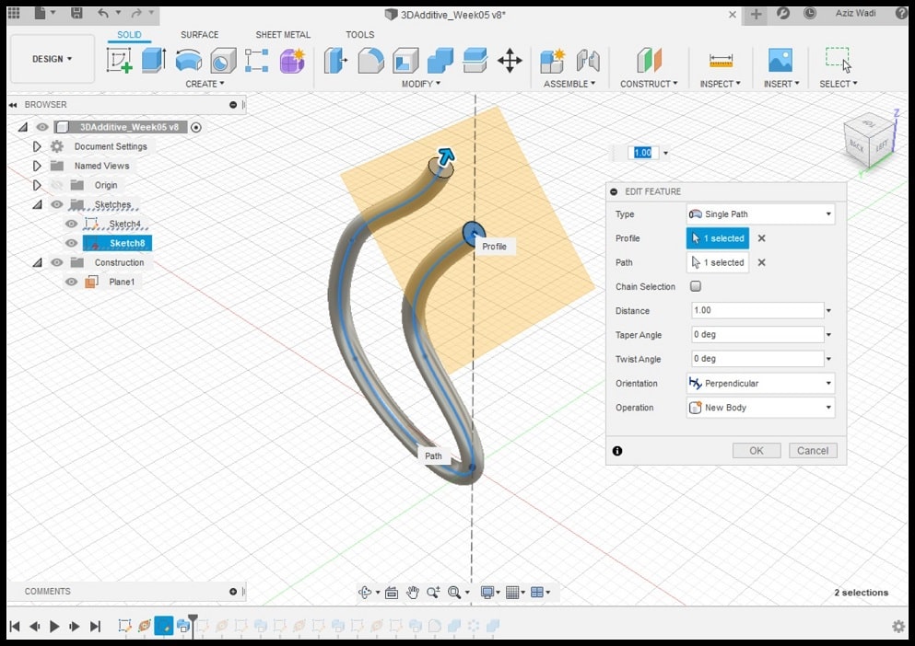The width and height of the screenshot is (915, 646).
Task: Select the Move/Copy tool icon
Action: click(510, 62)
